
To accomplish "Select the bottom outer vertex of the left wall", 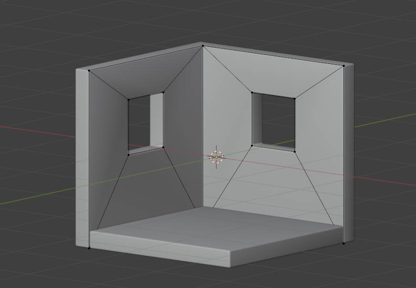I will click(89, 248).
